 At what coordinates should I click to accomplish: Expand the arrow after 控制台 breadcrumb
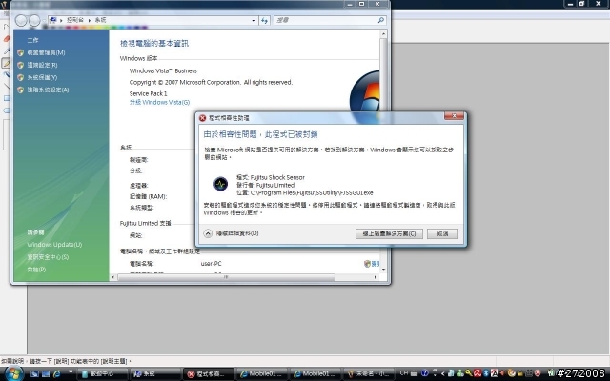coord(89,20)
